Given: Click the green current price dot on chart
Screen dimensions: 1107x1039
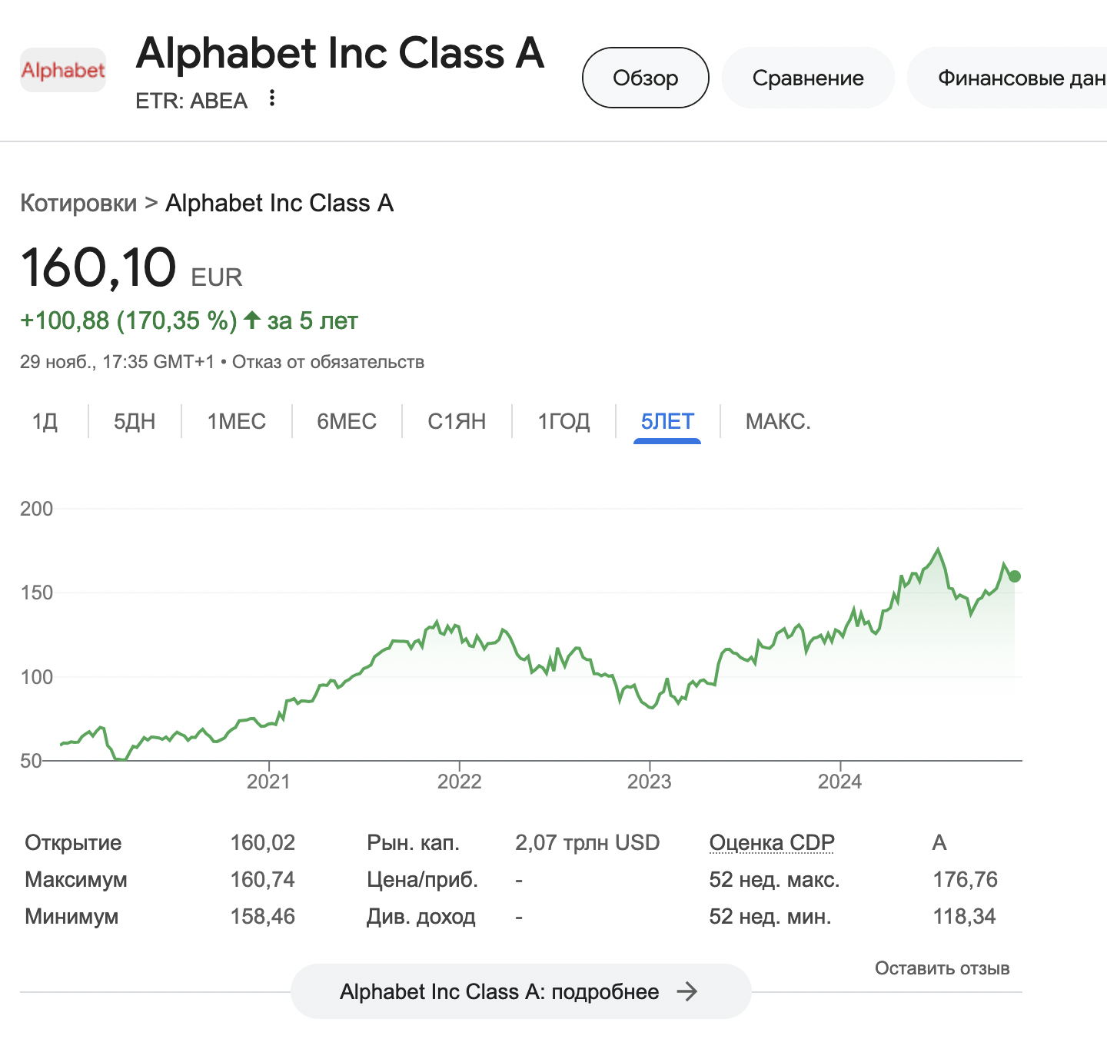Looking at the screenshot, I should [x=1015, y=576].
